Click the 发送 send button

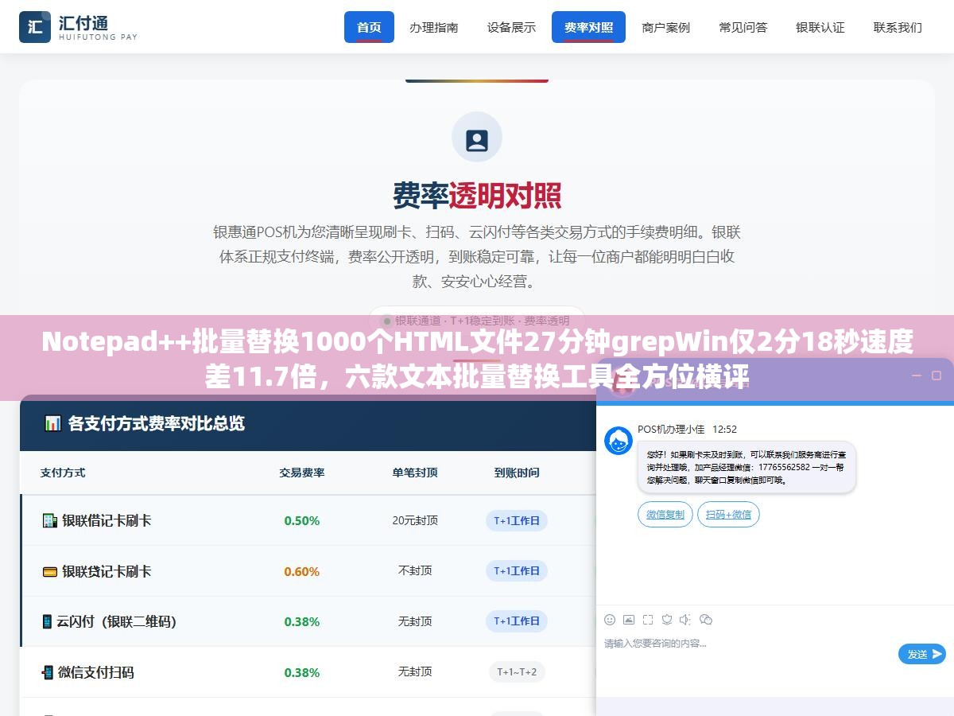[922, 654]
